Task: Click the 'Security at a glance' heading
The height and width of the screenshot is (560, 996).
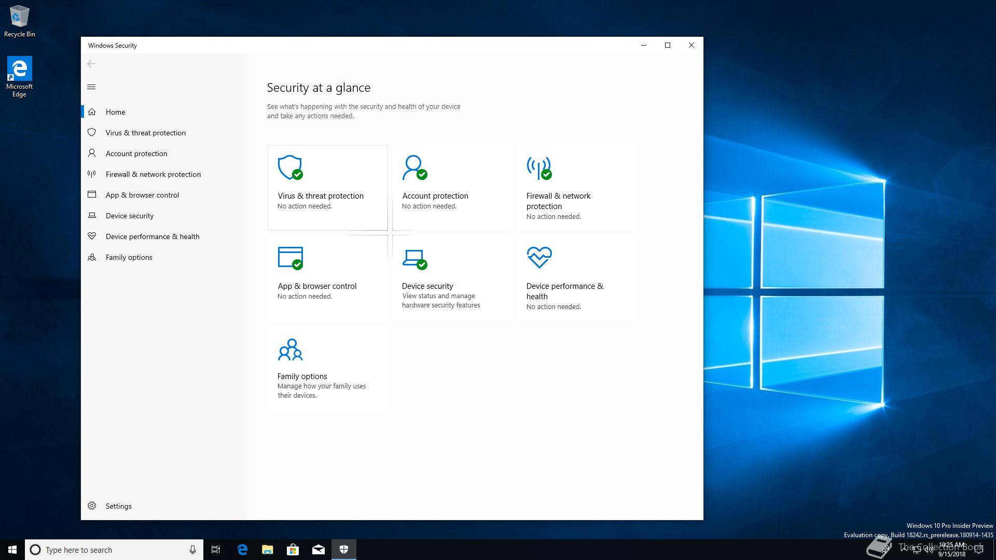Action: pos(319,88)
